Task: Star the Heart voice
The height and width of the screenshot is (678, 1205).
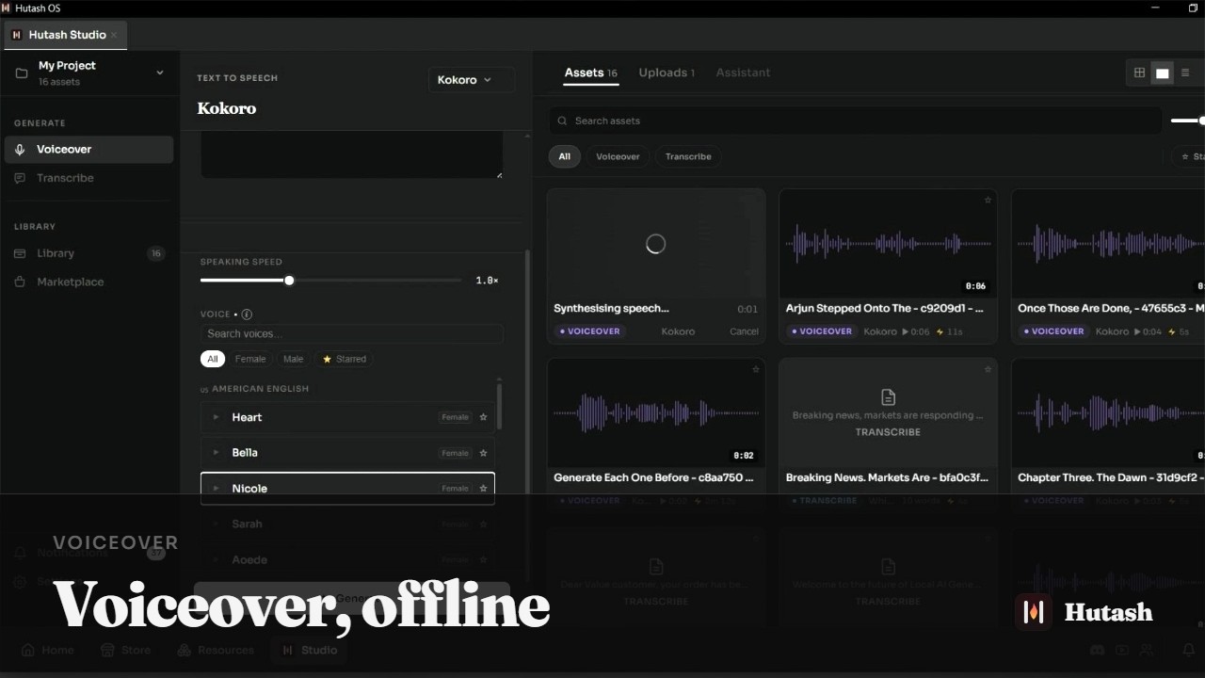Action: click(x=483, y=417)
